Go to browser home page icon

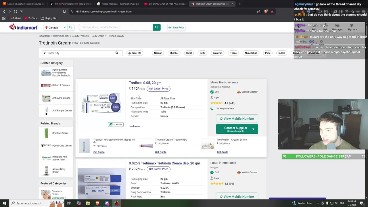(x=21, y=11)
